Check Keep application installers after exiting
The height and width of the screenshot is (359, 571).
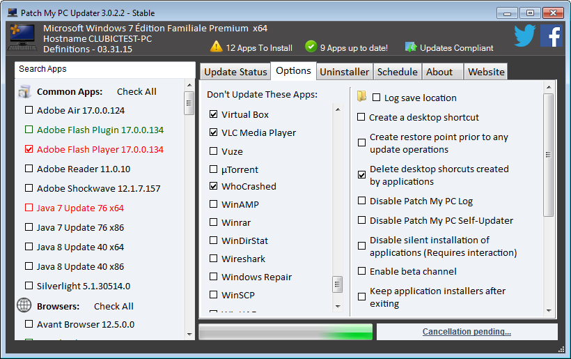pos(361,297)
